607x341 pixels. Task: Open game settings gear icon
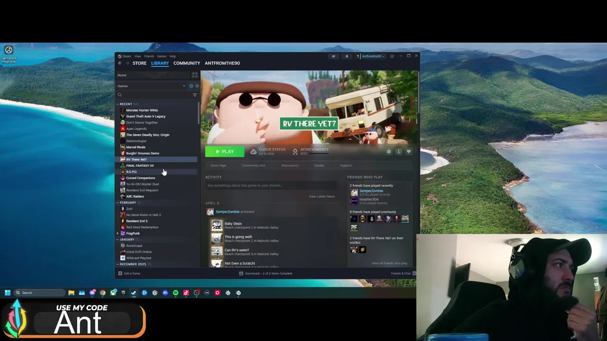[389, 152]
